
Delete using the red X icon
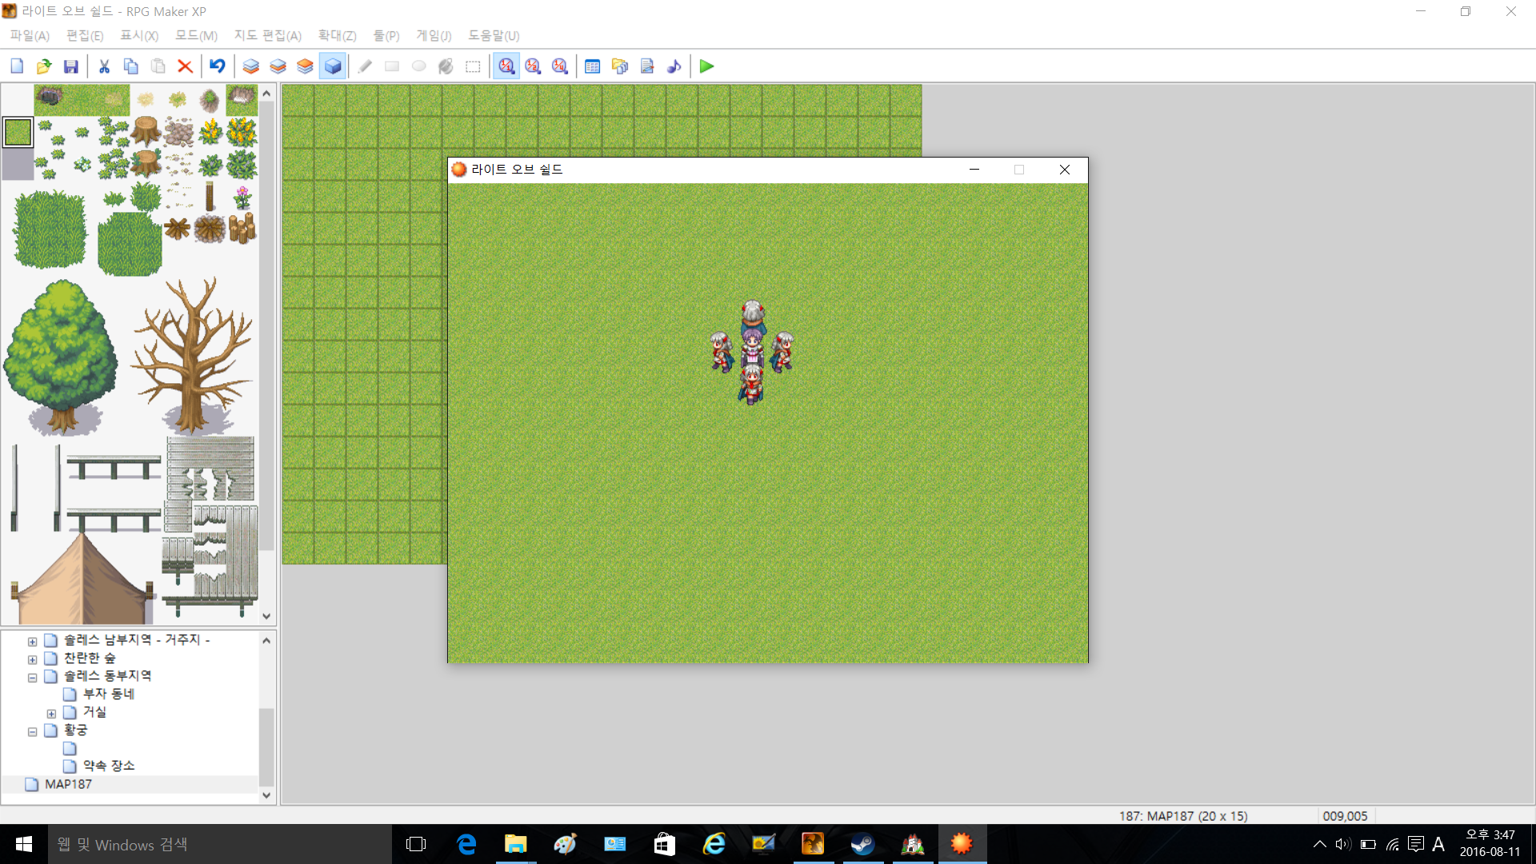point(185,66)
